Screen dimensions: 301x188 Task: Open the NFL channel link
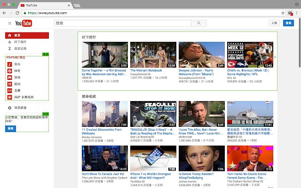pyautogui.click(x=230, y=78)
